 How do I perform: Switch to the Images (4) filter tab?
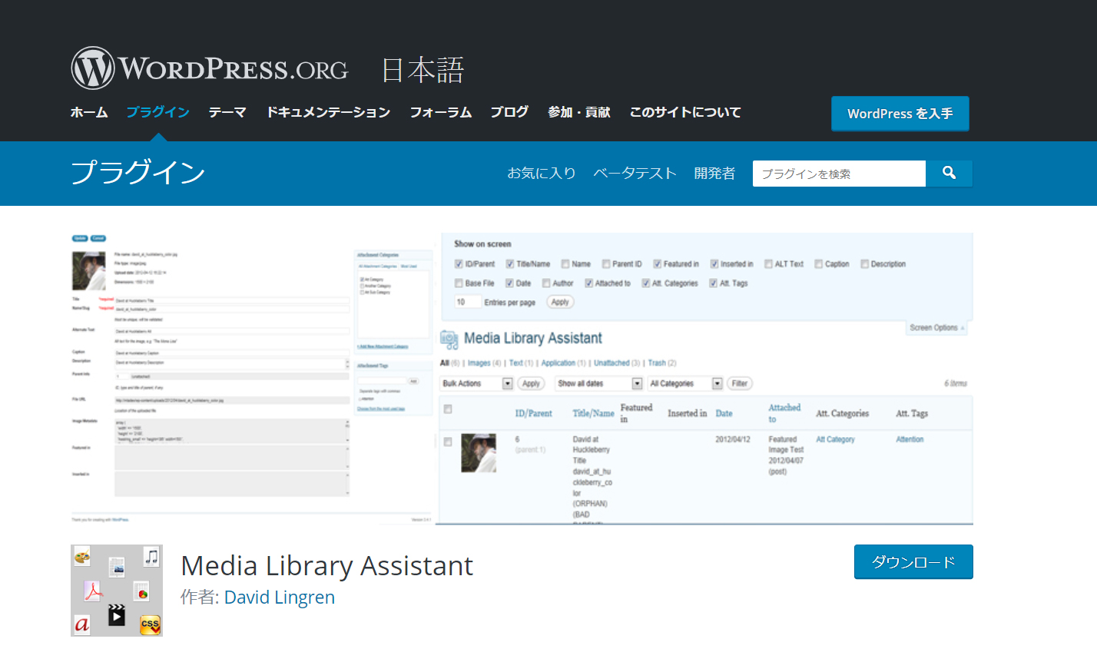480,362
